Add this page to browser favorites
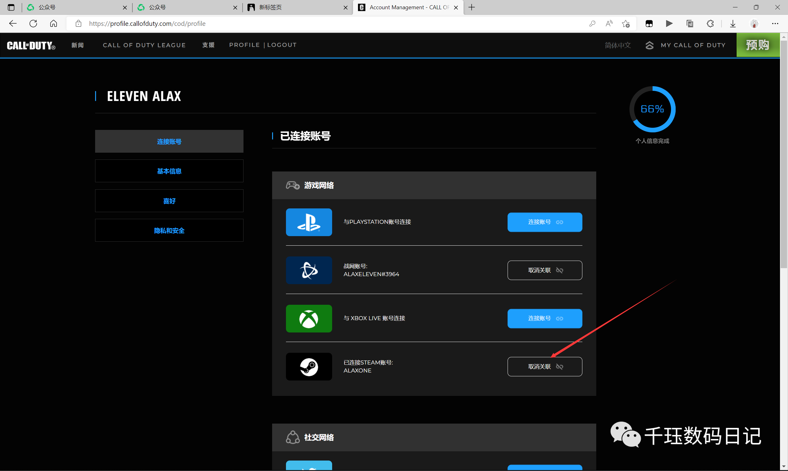Screen dimensions: 788x471 626,23
